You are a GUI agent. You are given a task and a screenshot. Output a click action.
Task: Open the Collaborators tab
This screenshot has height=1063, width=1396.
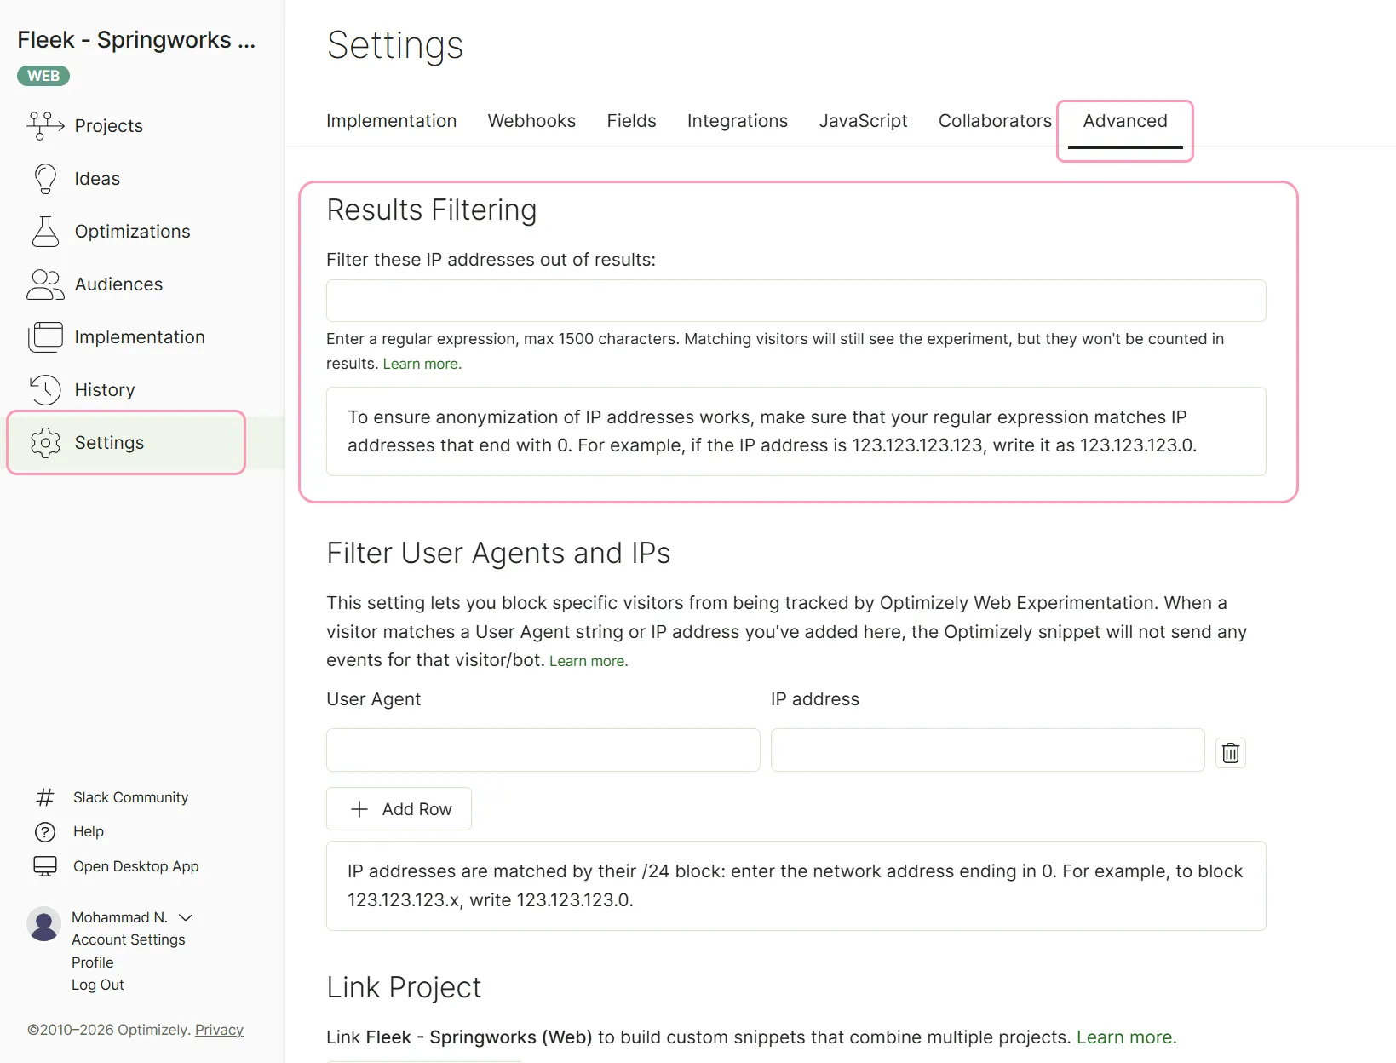pos(995,121)
